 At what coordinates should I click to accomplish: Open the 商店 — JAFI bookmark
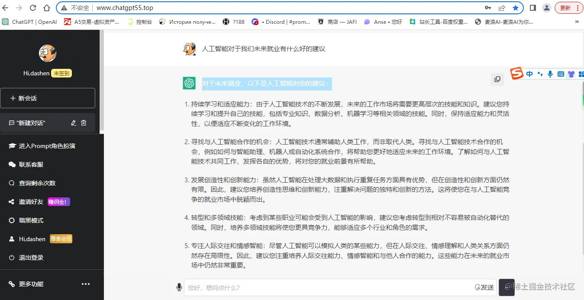point(337,22)
